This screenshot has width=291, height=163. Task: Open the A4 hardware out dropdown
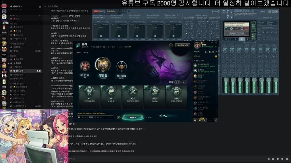coord(228,16)
